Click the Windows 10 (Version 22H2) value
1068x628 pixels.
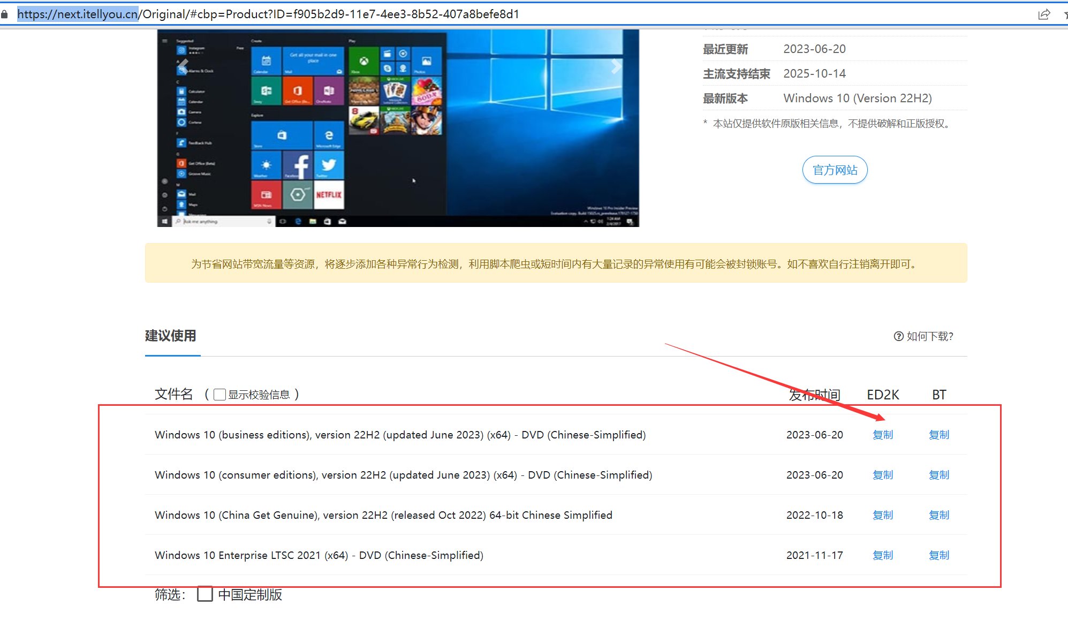click(858, 99)
